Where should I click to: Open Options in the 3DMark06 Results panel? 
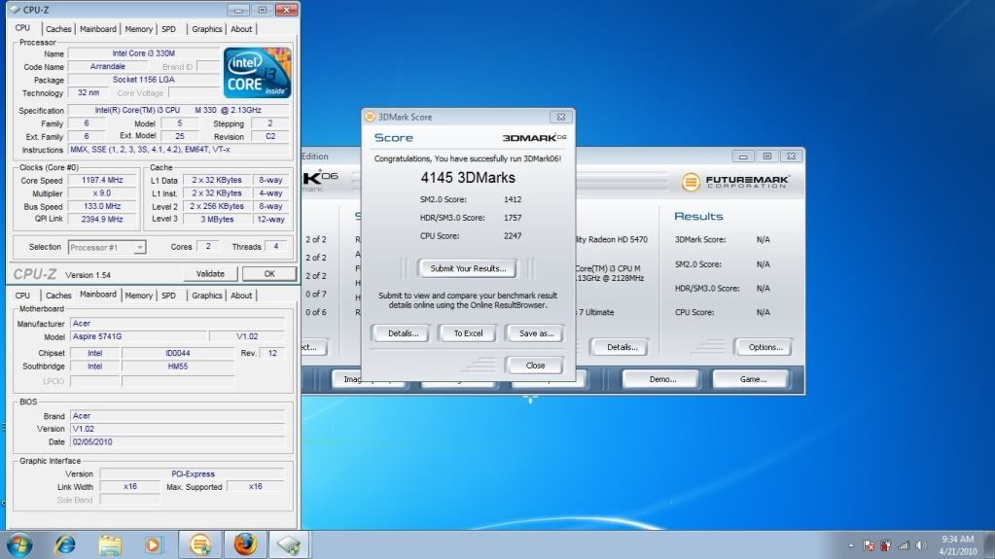click(765, 347)
